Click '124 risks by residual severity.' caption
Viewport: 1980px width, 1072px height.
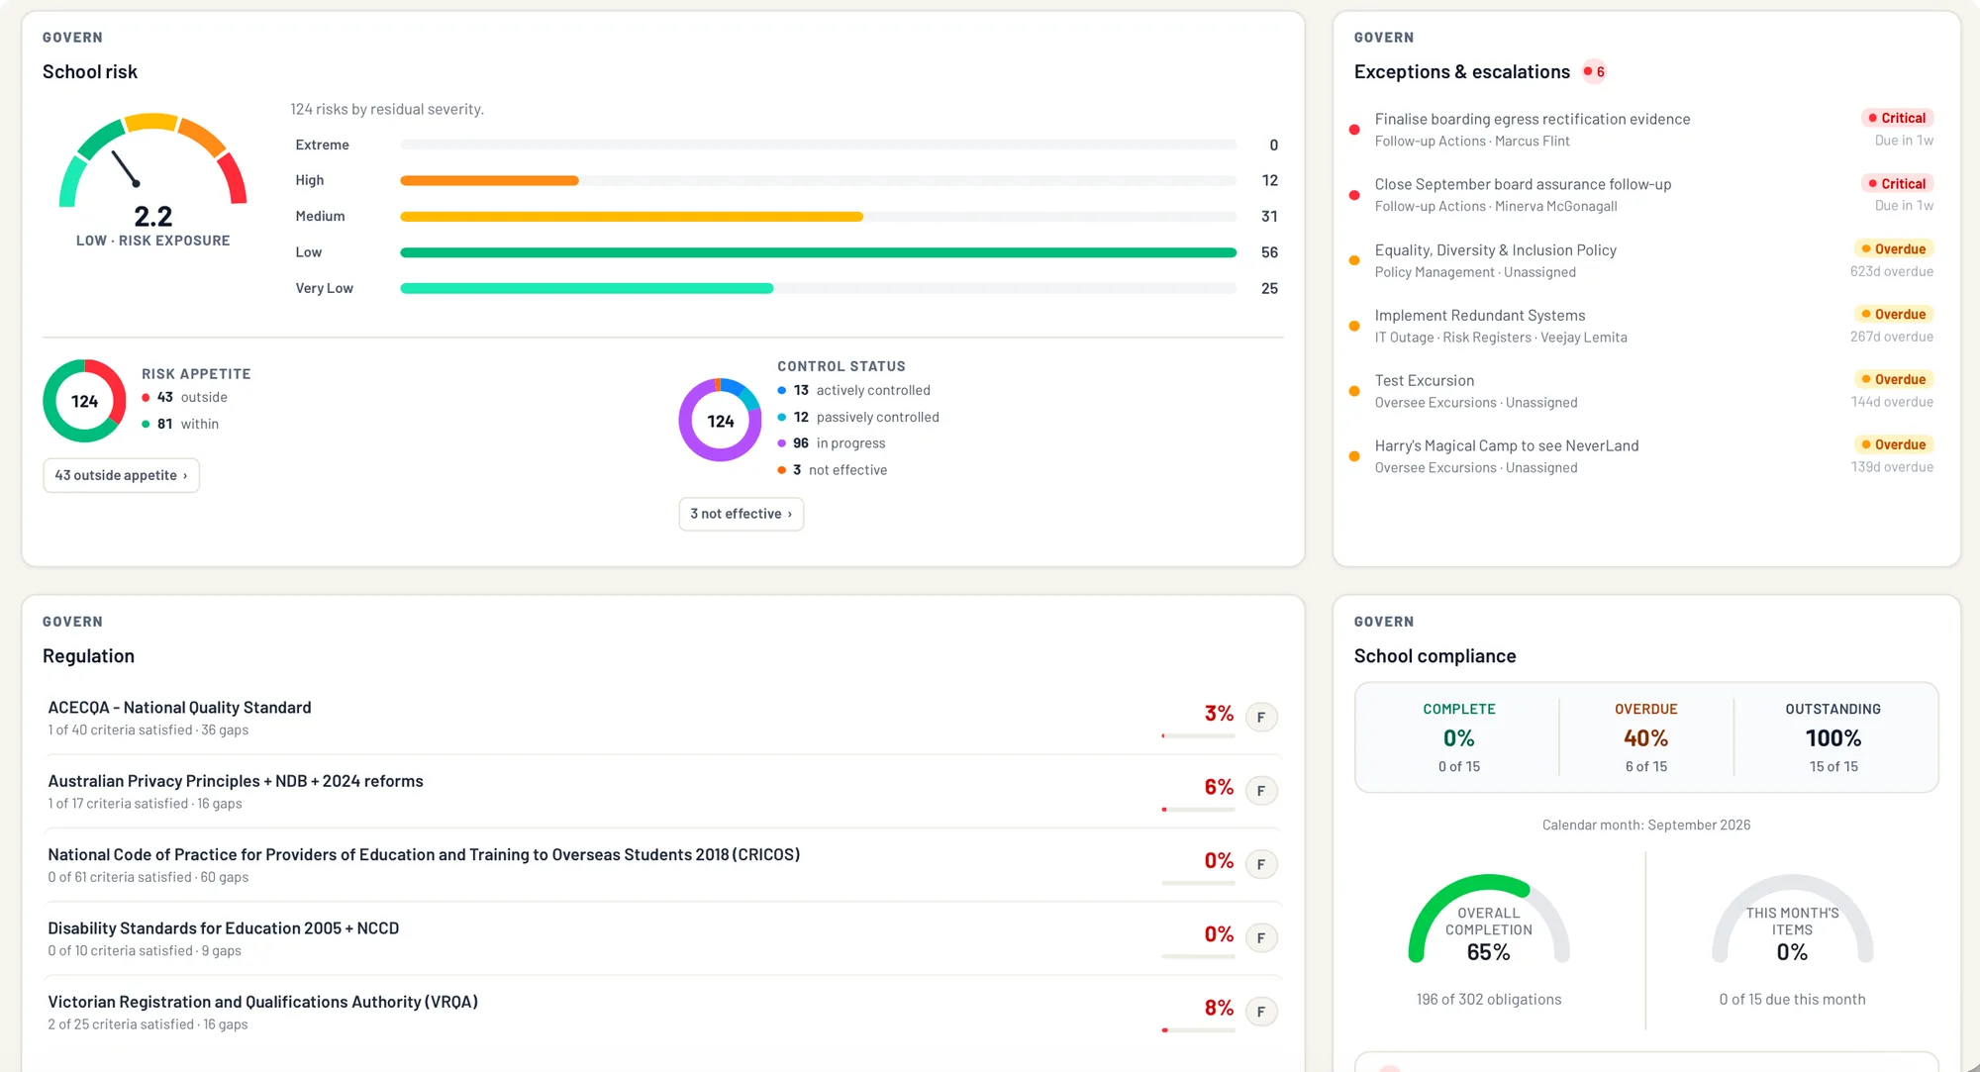point(386,109)
